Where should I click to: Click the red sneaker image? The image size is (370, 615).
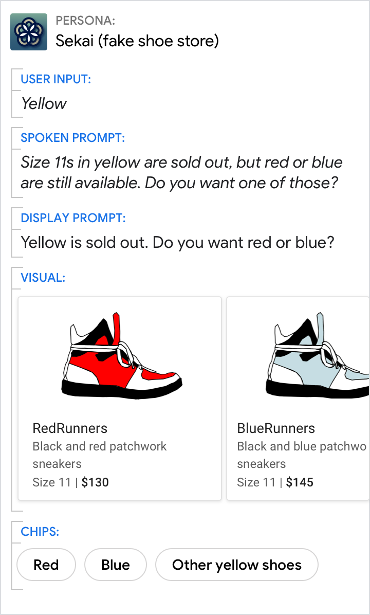[x=122, y=356]
